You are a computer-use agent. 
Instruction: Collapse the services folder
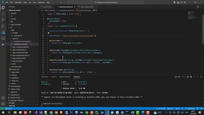[x=15, y=38]
